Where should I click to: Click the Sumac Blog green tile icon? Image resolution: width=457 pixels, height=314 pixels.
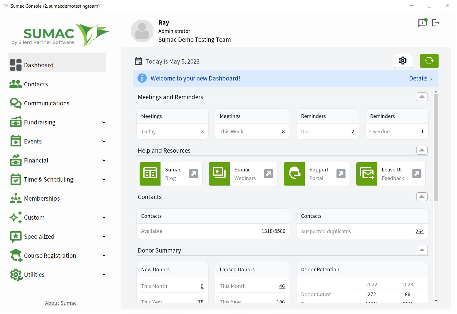point(150,174)
